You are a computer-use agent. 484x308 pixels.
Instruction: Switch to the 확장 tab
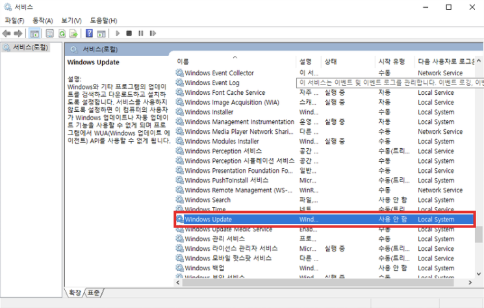[x=75, y=292]
